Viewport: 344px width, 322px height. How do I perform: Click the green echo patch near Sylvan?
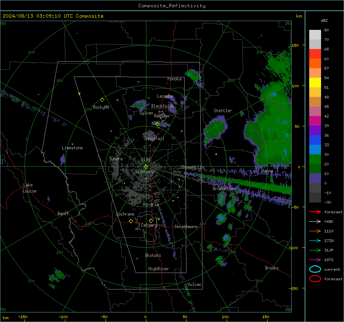click(x=140, y=105)
